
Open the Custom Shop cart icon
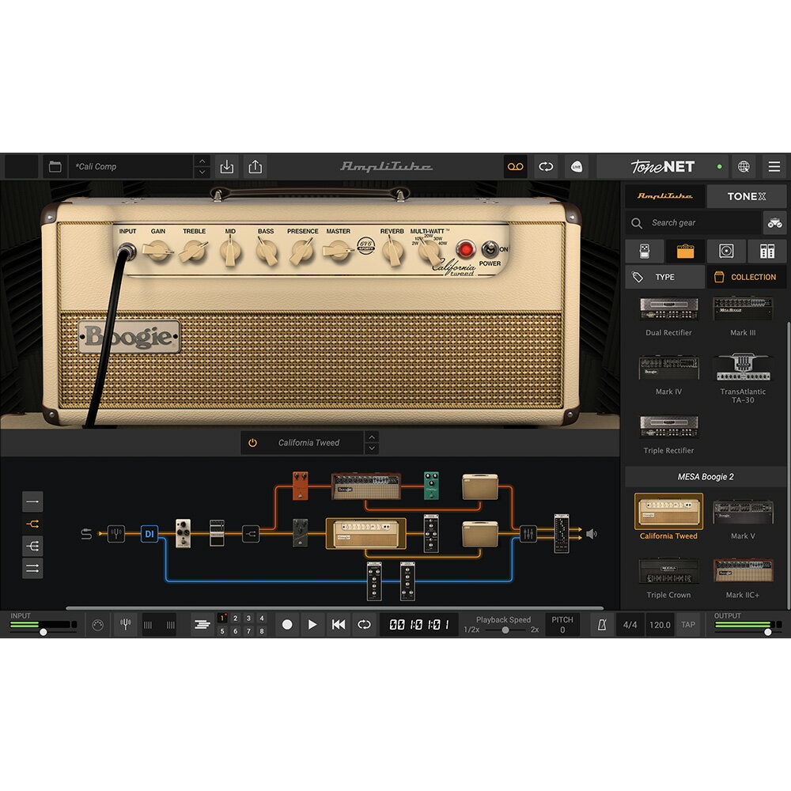pyautogui.click(x=774, y=222)
